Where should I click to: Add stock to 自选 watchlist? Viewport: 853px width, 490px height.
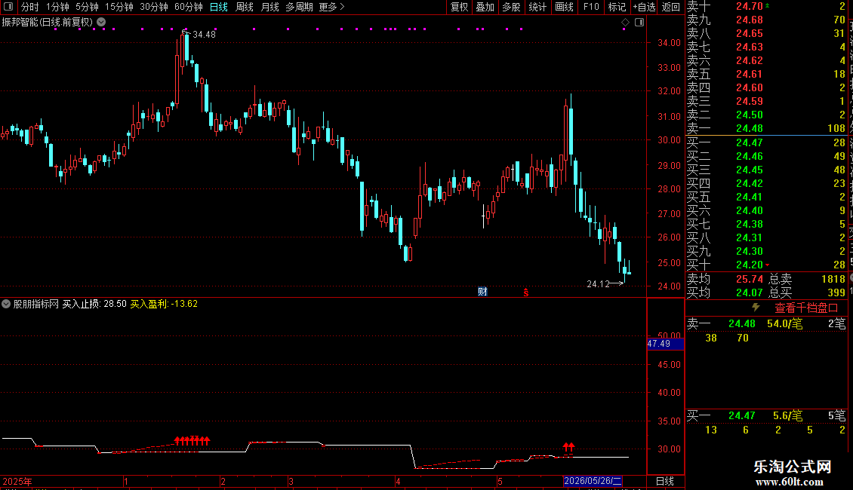[644, 7]
